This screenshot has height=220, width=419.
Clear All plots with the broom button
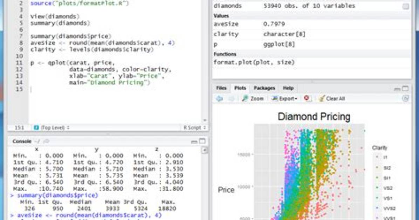(332, 99)
